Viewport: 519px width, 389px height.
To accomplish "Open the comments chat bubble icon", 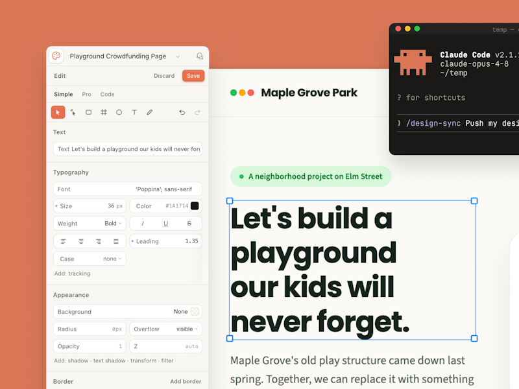I will 200,56.
